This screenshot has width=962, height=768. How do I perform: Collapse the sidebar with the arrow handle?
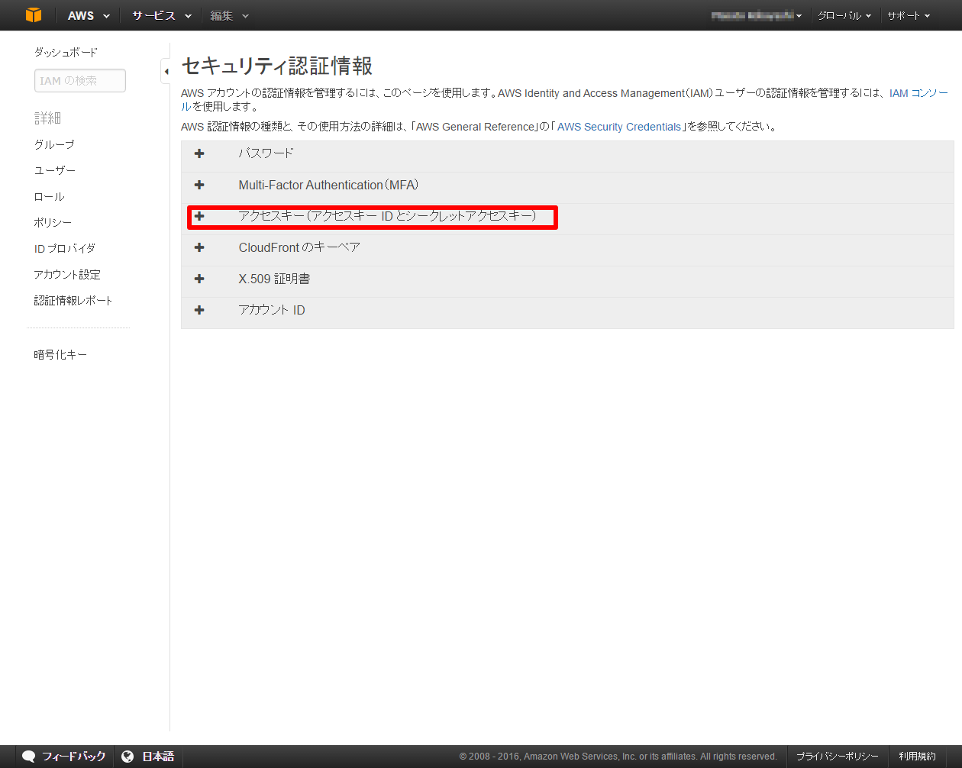(x=166, y=71)
